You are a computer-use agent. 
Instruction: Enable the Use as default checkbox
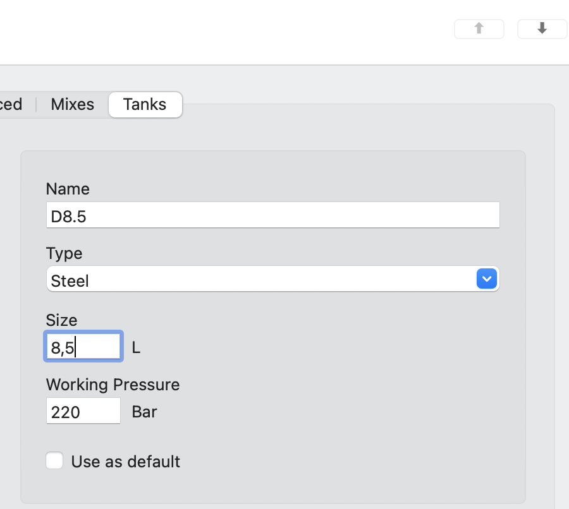(54, 461)
